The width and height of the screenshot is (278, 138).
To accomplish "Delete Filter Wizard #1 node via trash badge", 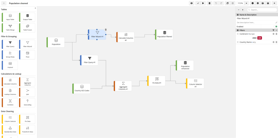I will coord(106,30).
